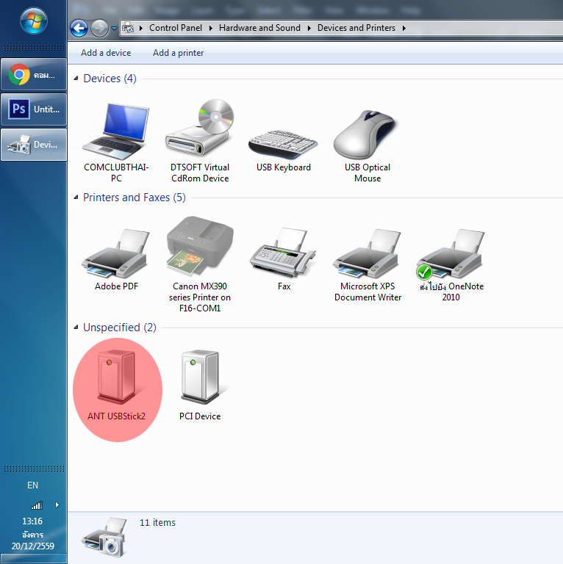Go back with the blue Back arrow
The image size is (563, 564).
point(79,28)
